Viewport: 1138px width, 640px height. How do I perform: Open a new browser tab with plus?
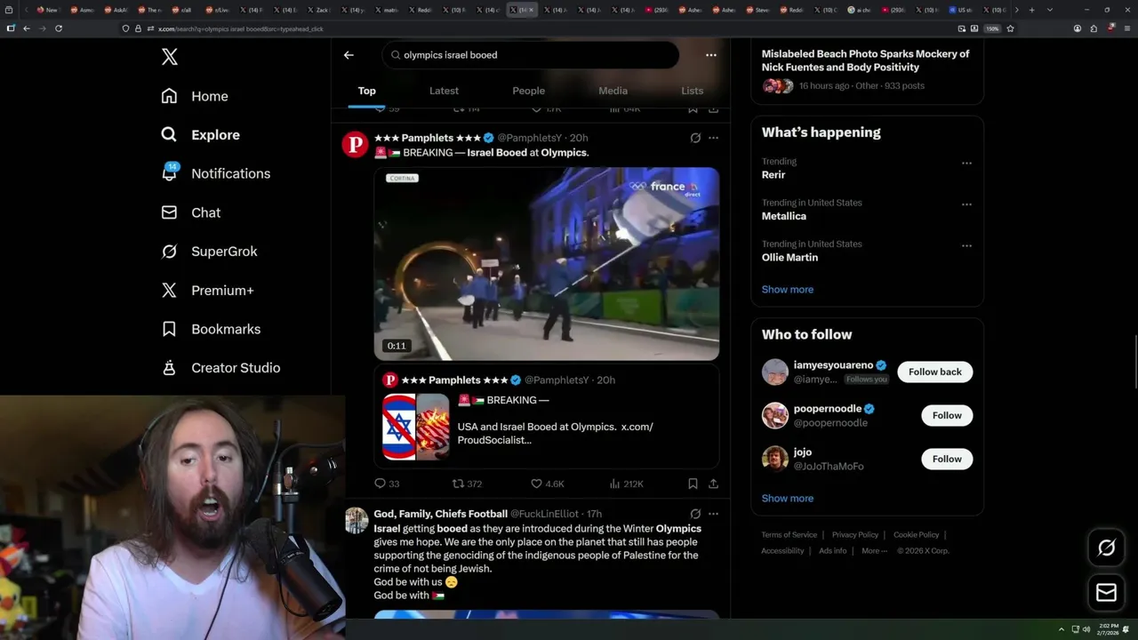pos(1031,10)
